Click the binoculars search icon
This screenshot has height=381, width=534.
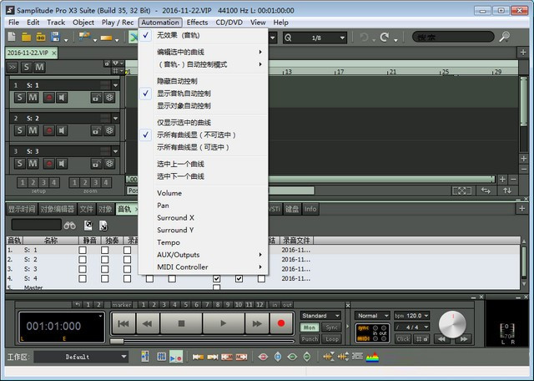pyautogui.click(x=69, y=225)
